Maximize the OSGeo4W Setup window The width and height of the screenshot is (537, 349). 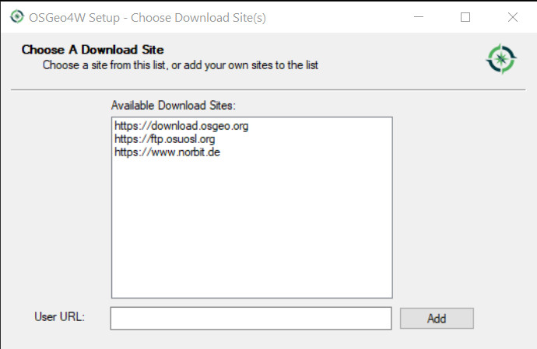click(x=465, y=17)
